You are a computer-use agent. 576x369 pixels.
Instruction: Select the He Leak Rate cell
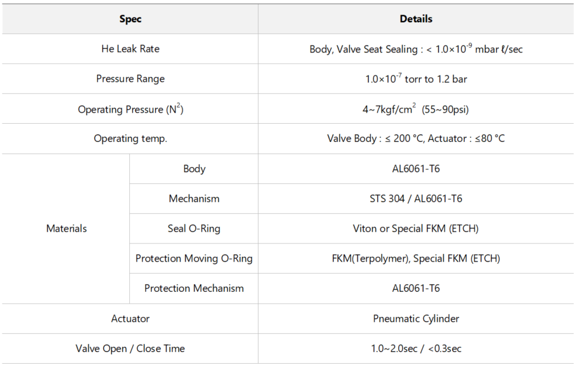[130, 49]
